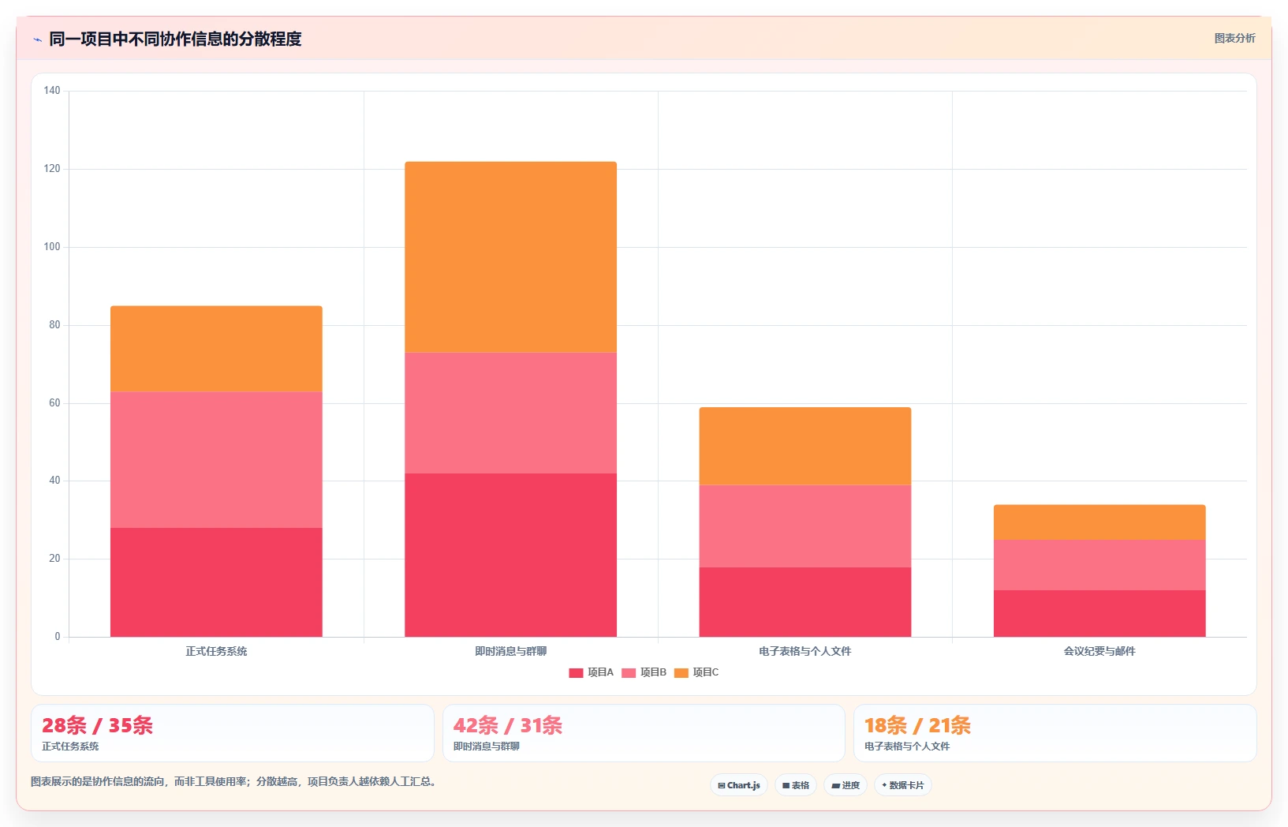Click the 项目B segment of the 正式任务系统 bar
This screenshot has height=827, width=1288.
click(x=216, y=460)
